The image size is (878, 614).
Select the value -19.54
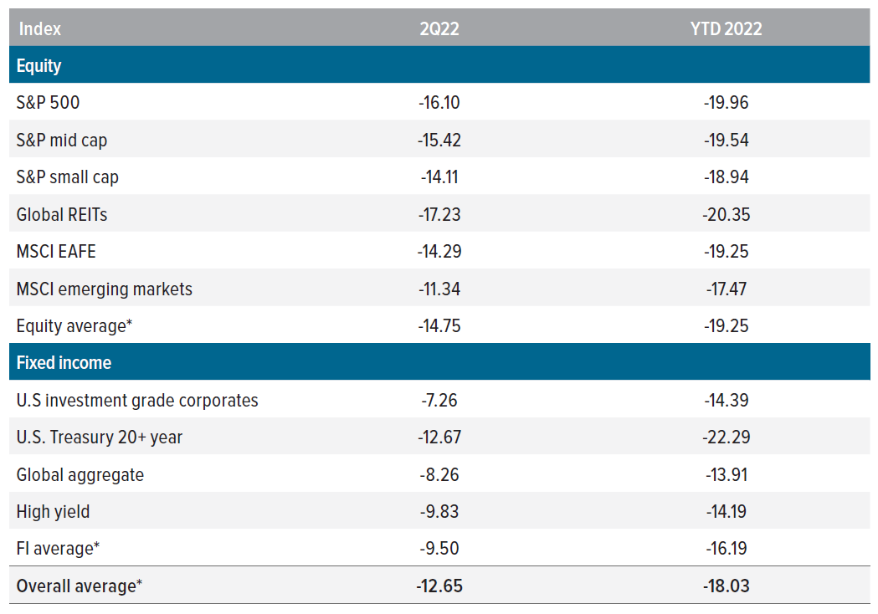[x=726, y=140]
